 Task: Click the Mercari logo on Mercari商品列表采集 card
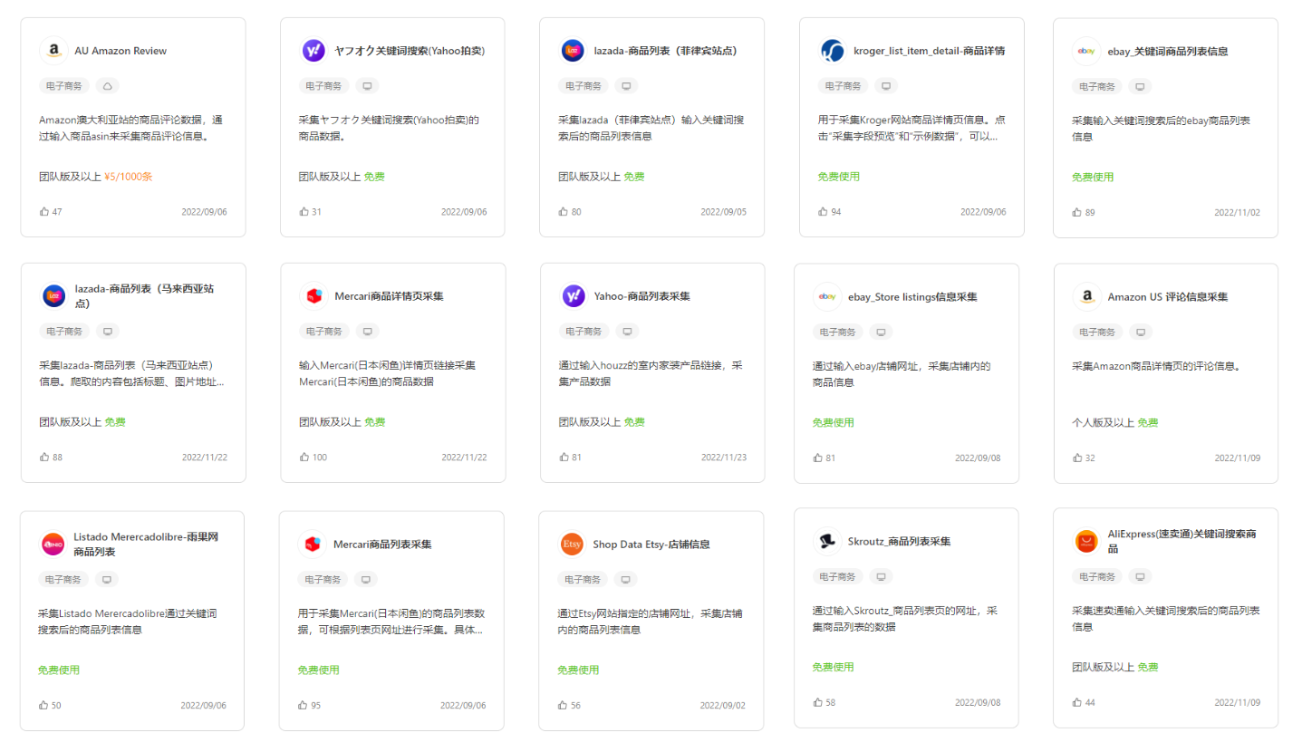313,545
